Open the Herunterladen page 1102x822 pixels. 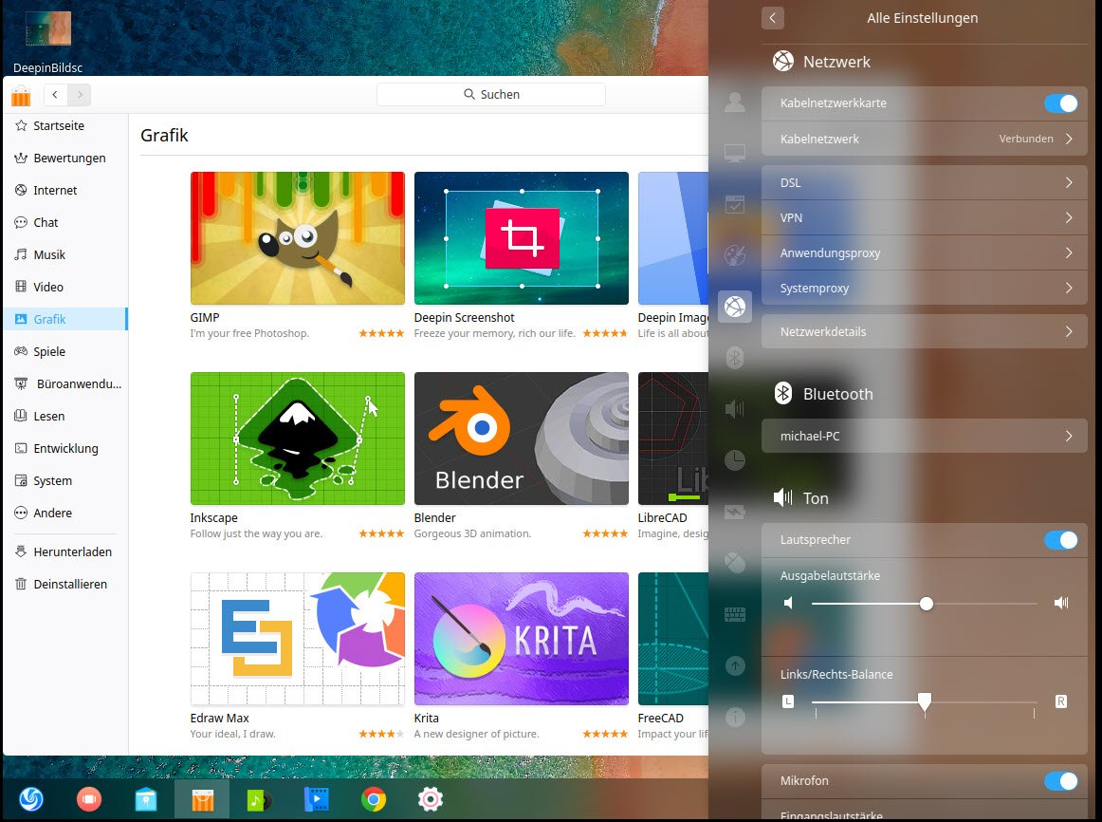(64, 552)
